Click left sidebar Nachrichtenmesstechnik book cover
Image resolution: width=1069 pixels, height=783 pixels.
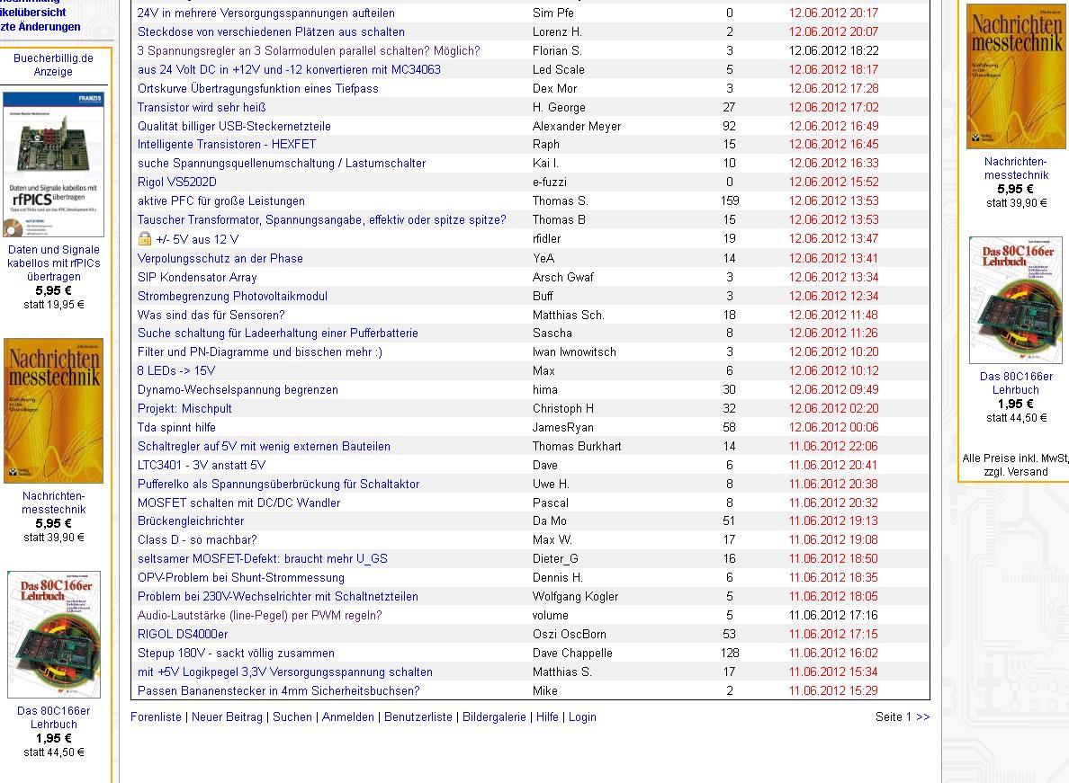point(54,411)
